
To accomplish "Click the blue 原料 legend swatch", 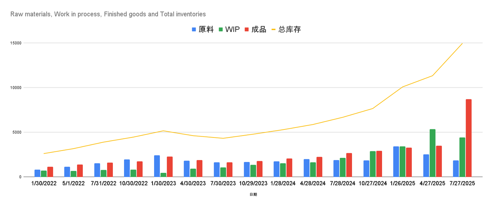I will pyautogui.click(x=194, y=30).
